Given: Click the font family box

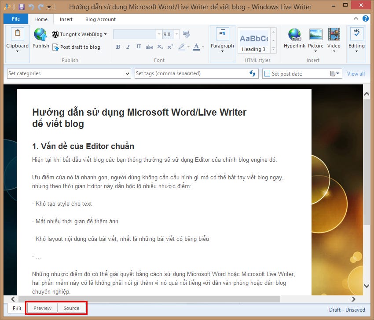Looking at the screenshot, I should [x=135, y=34].
